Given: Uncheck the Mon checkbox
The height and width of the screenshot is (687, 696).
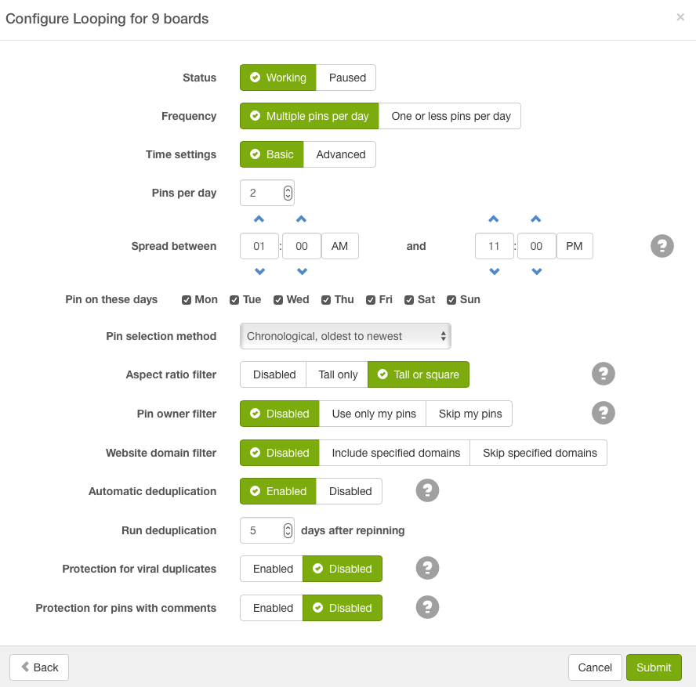Looking at the screenshot, I should [187, 300].
